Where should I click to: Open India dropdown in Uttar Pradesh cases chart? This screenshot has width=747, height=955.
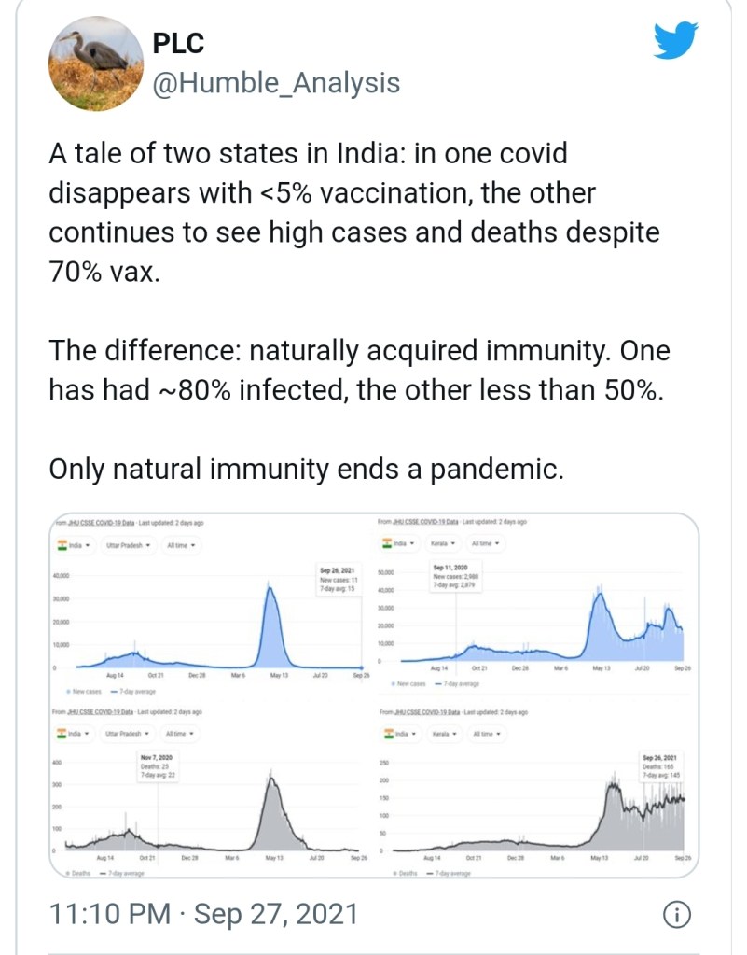[74, 545]
